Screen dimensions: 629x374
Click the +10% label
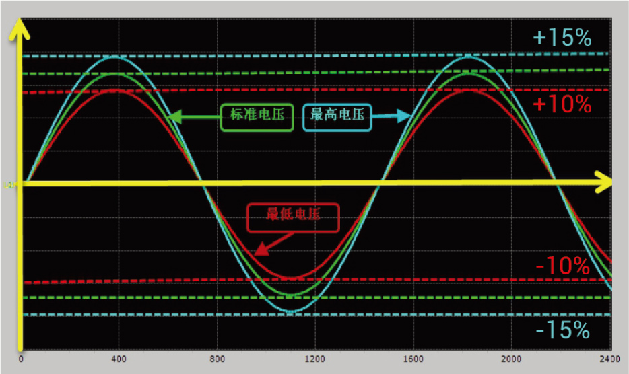pos(562,104)
